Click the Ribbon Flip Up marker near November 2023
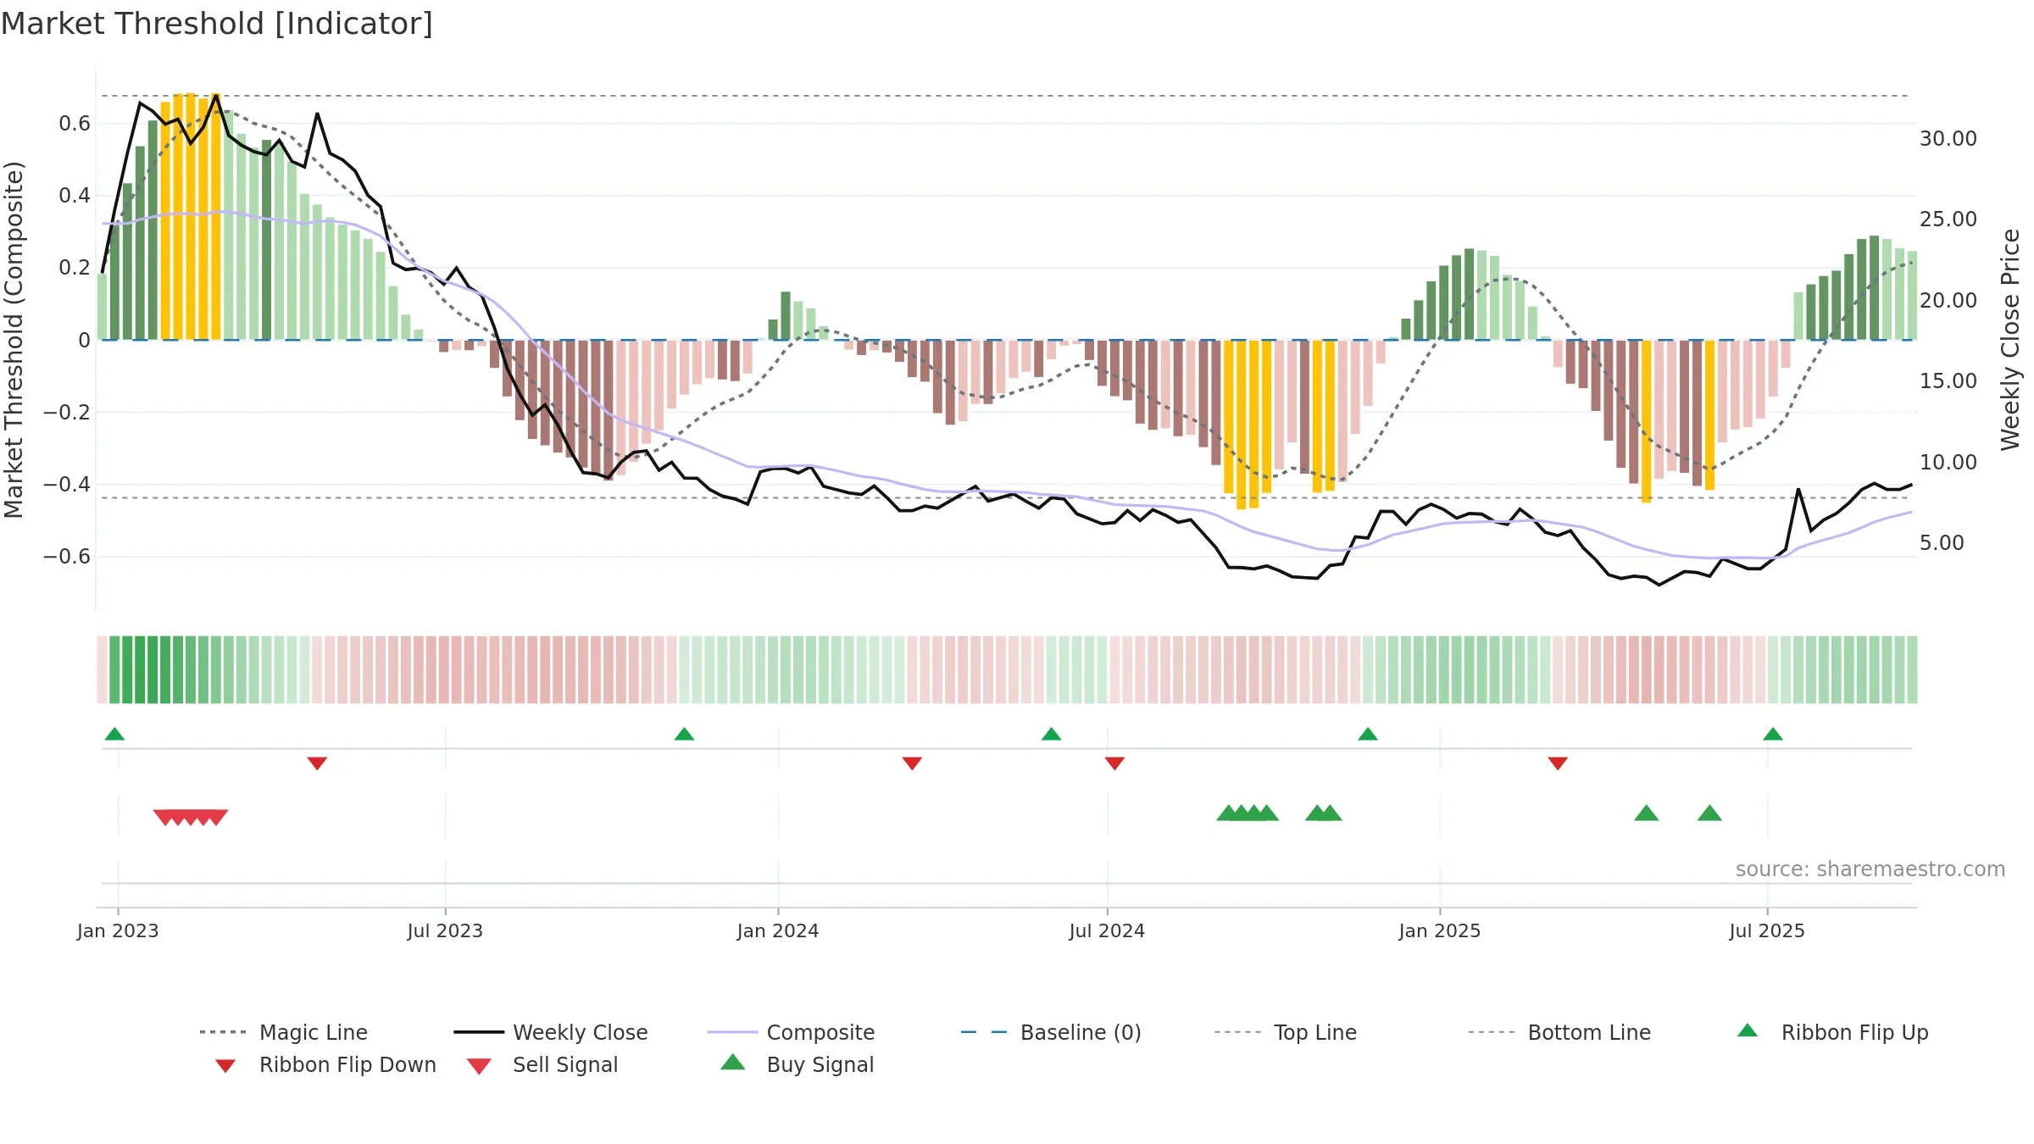The width and height of the screenshot is (2034, 1144). pos(684,734)
